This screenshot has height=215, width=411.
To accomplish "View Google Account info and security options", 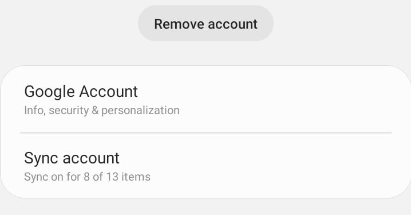I will pyautogui.click(x=205, y=99).
